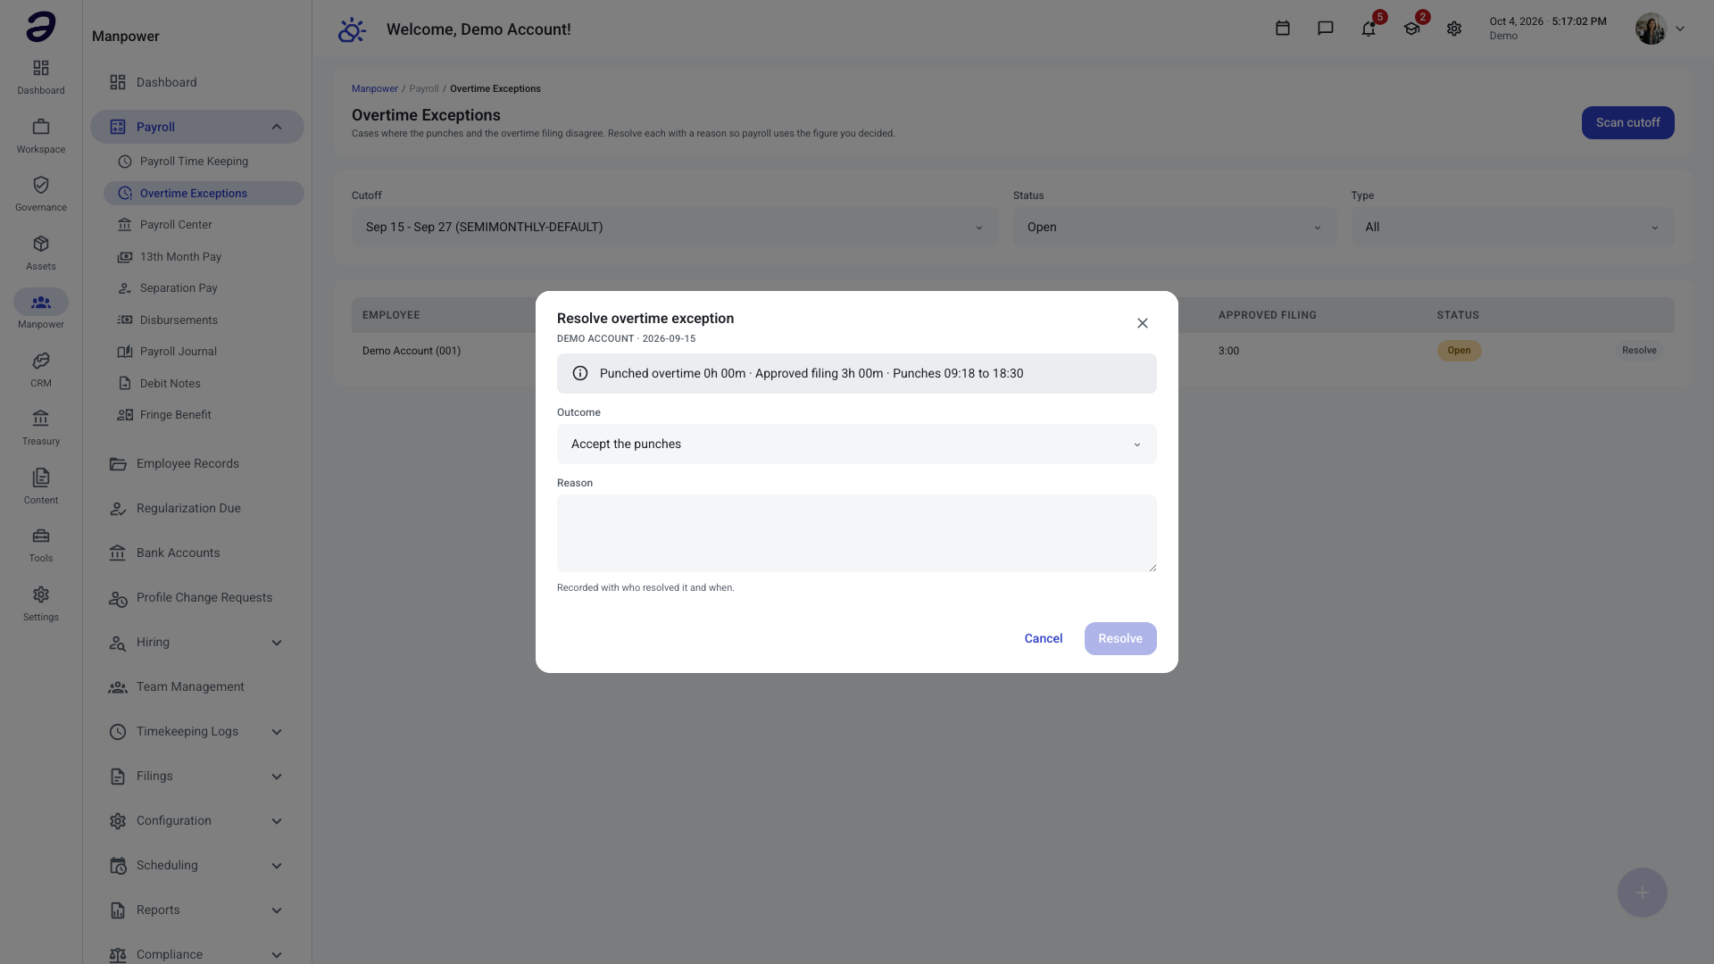Open Payroll Center menu item
The width and height of the screenshot is (1714, 964).
204,225
